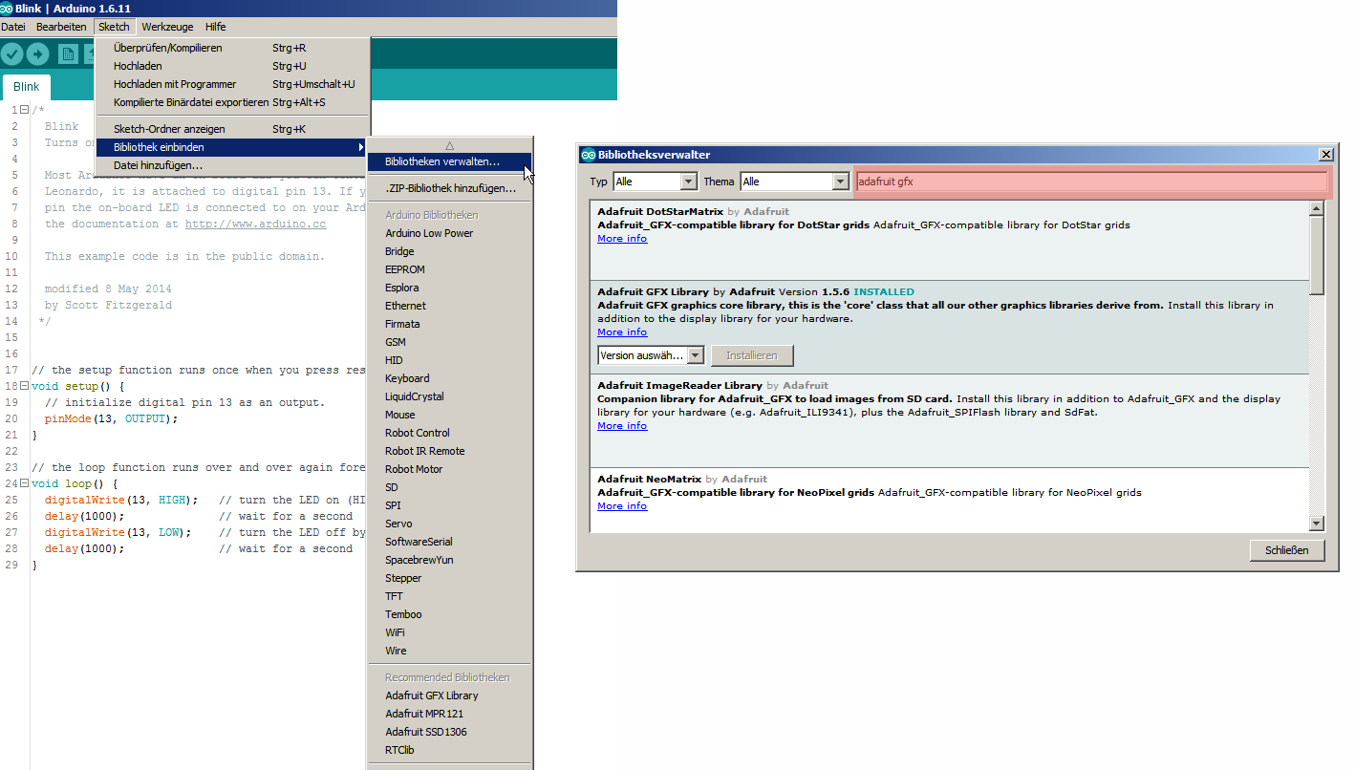Screen dimensions: 1355x770
Task: Click the Arduino logo in Blink title bar
Action: 7,8
